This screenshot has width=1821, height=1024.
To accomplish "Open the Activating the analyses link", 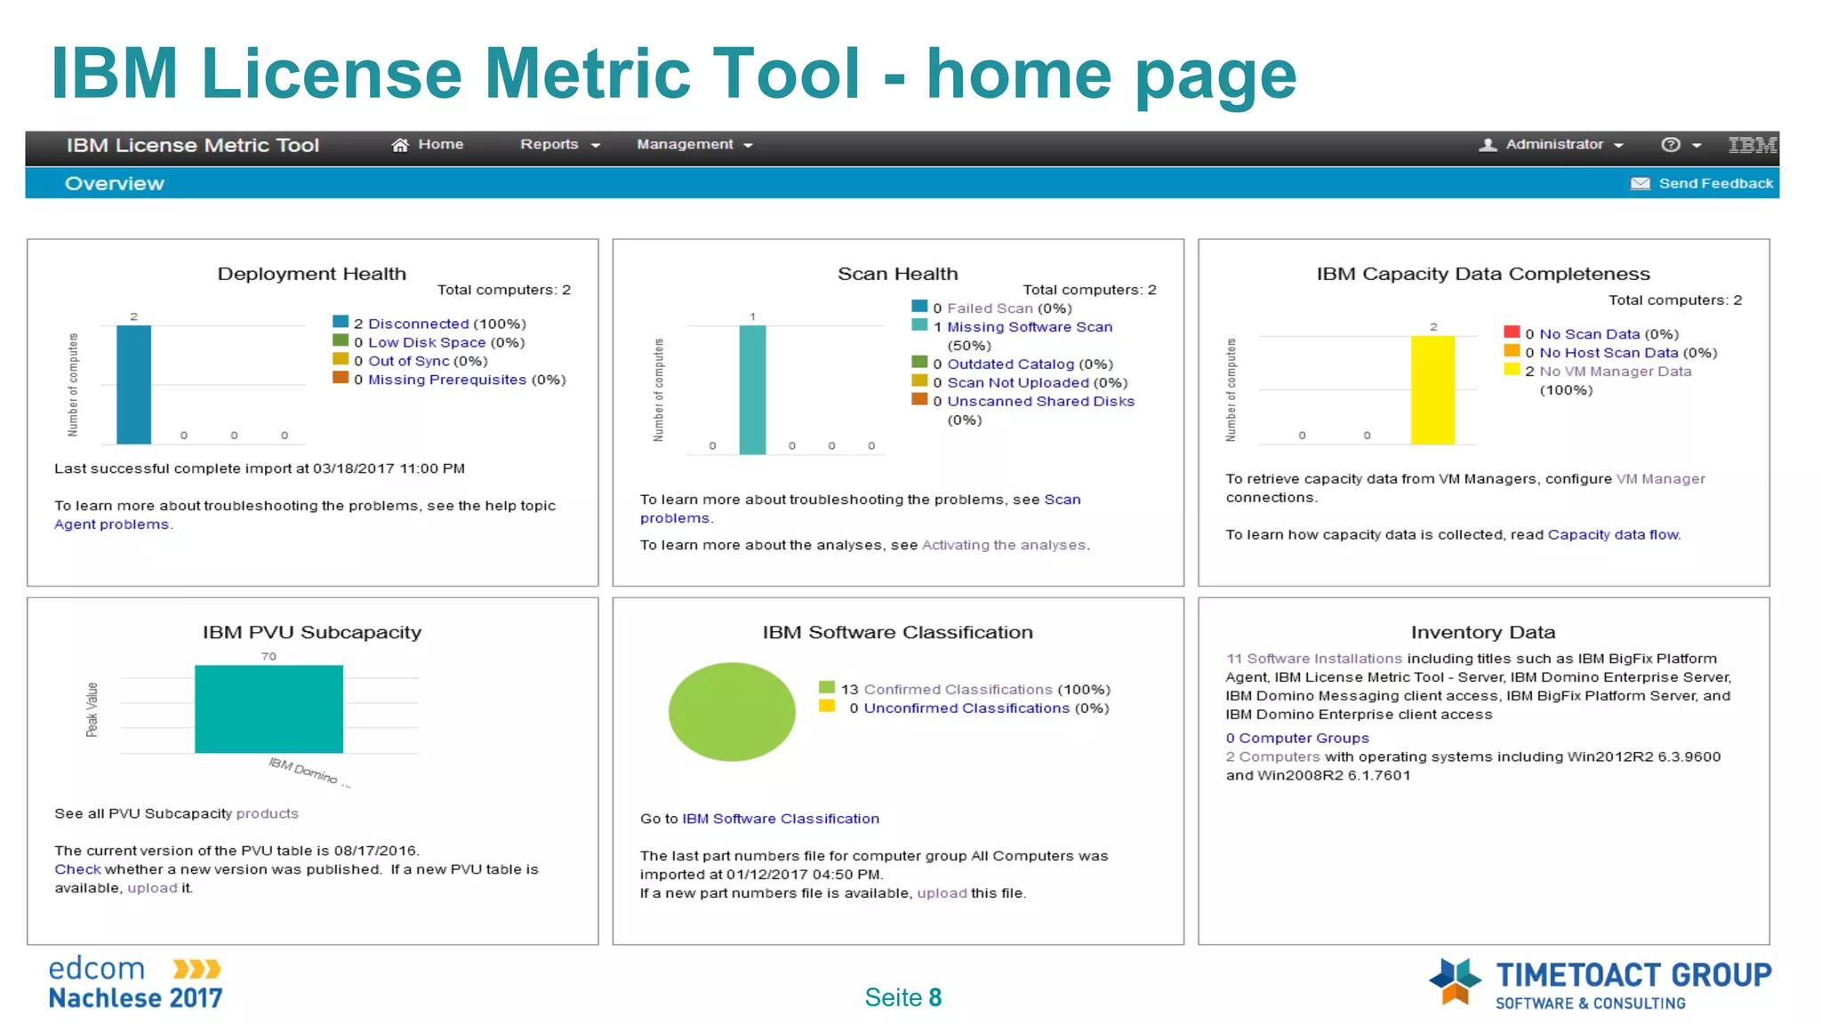I will coord(1004,545).
